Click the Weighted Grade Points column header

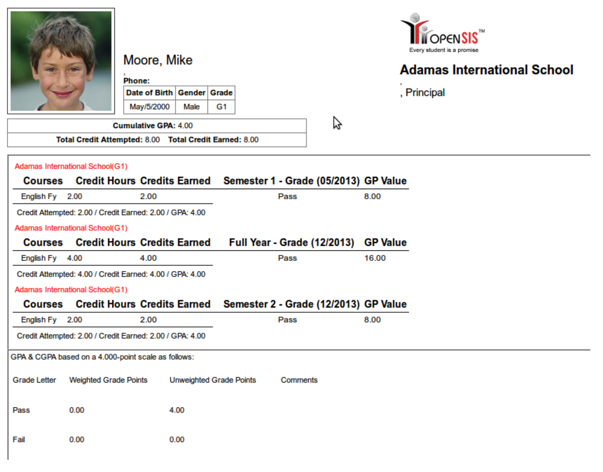pyautogui.click(x=108, y=380)
